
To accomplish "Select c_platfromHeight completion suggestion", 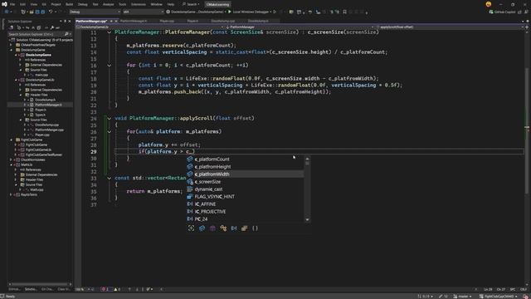I will pos(245,167).
